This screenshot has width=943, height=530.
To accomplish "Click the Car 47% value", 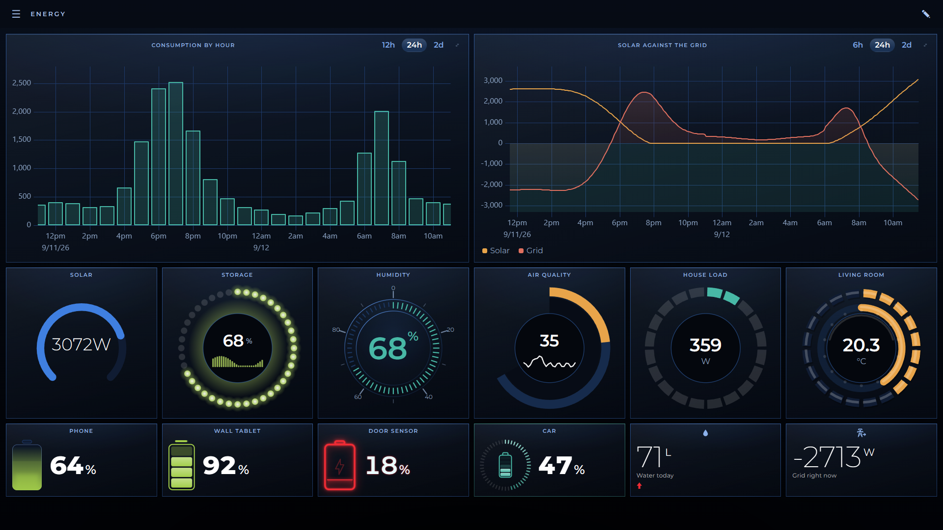I will coord(561,466).
